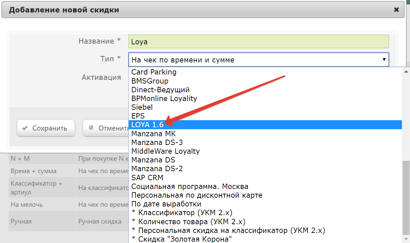Pick BPMonline Loyality option
Screen dimensions: 410x243
(265, 98)
